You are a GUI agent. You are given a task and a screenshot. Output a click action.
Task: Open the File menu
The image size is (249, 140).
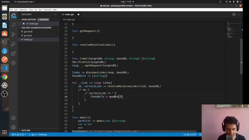11,10
